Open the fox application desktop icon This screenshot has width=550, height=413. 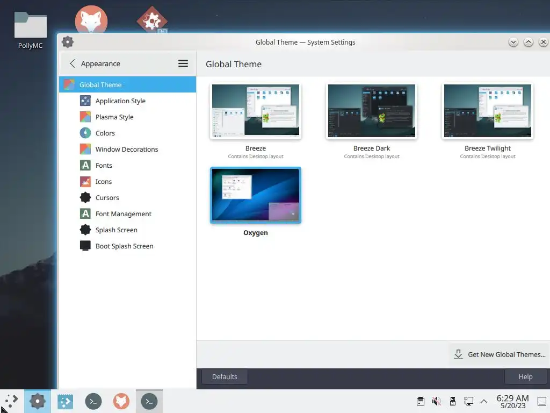tap(91, 20)
